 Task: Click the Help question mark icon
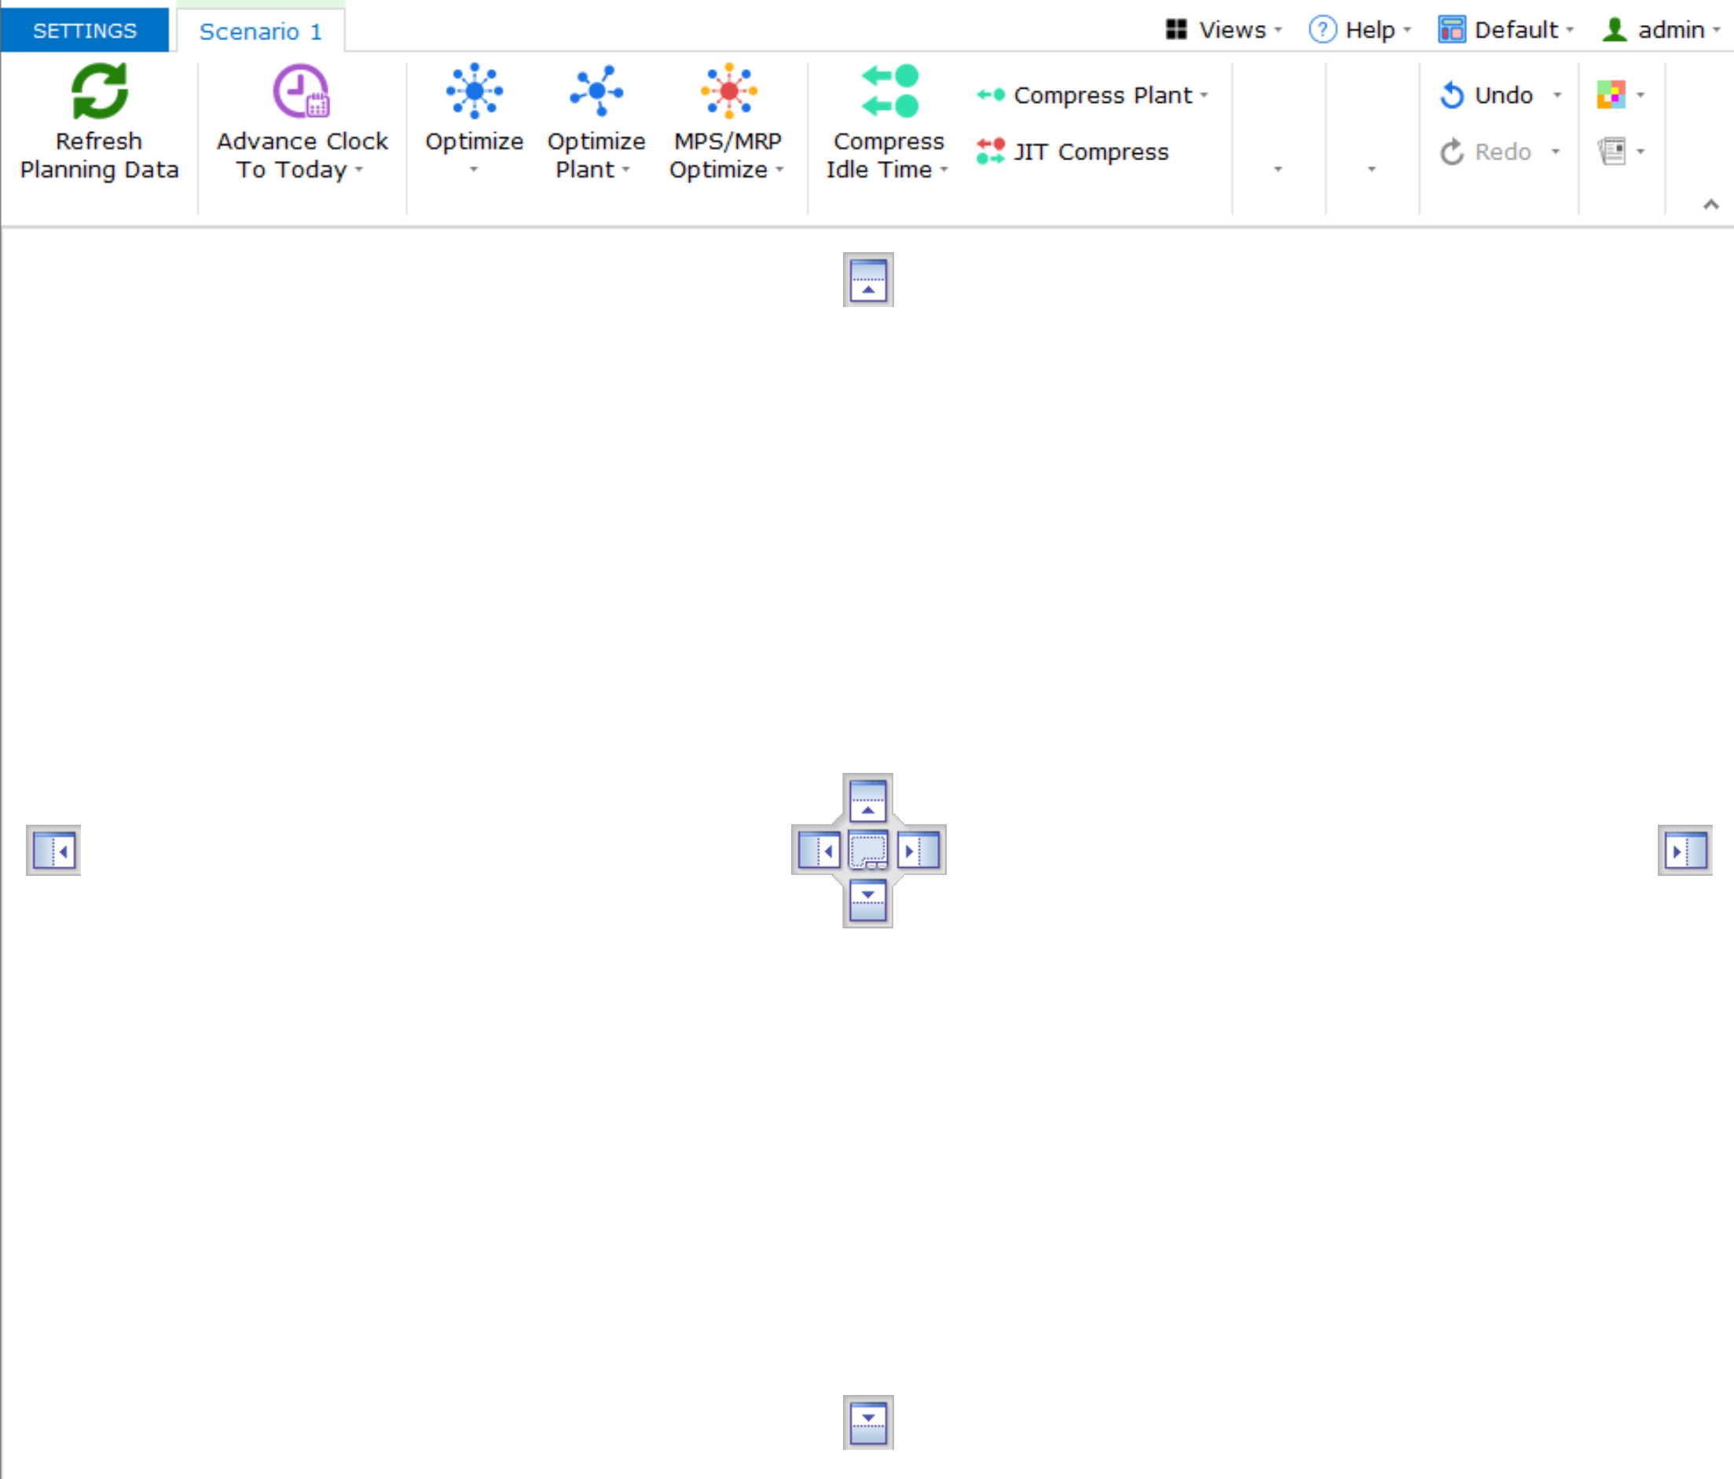1322,30
